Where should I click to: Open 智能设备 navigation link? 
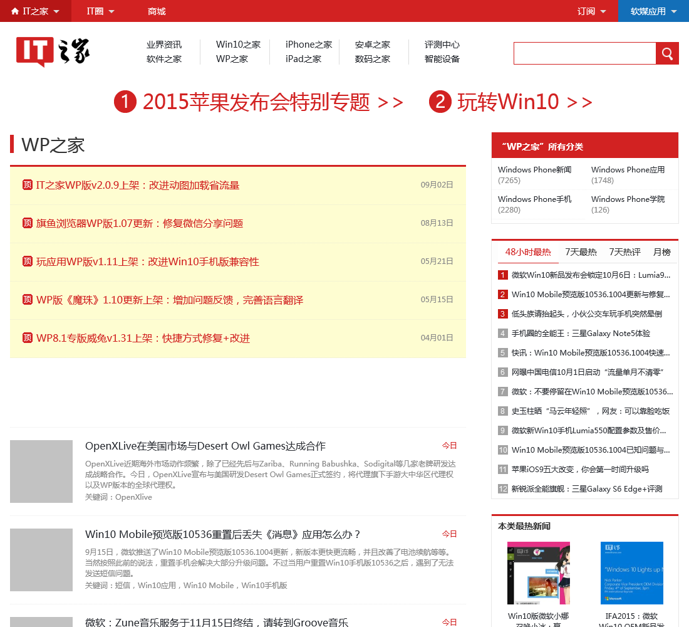pyautogui.click(x=442, y=59)
